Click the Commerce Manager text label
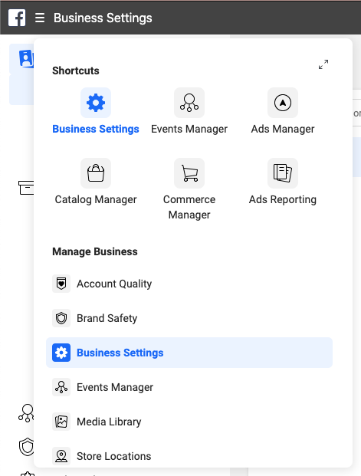 click(189, 207)
